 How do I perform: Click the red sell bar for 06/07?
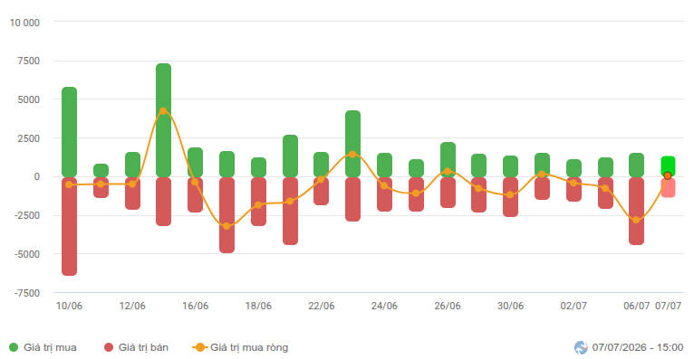(x=636, y=211)
